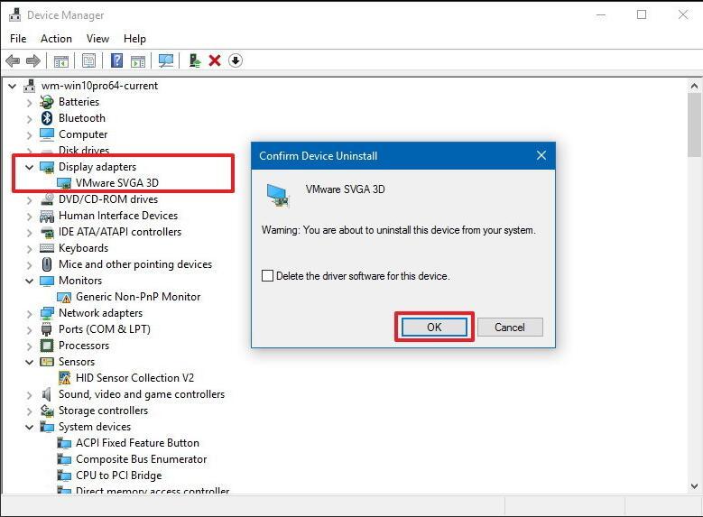The width and height of the screenshot is (703, 517).
Task: Click the Back arrow toolbar icon
Action: click(13, 60)
